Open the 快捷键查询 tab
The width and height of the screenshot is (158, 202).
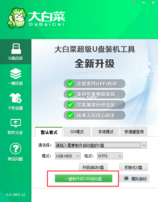(134, 132)
